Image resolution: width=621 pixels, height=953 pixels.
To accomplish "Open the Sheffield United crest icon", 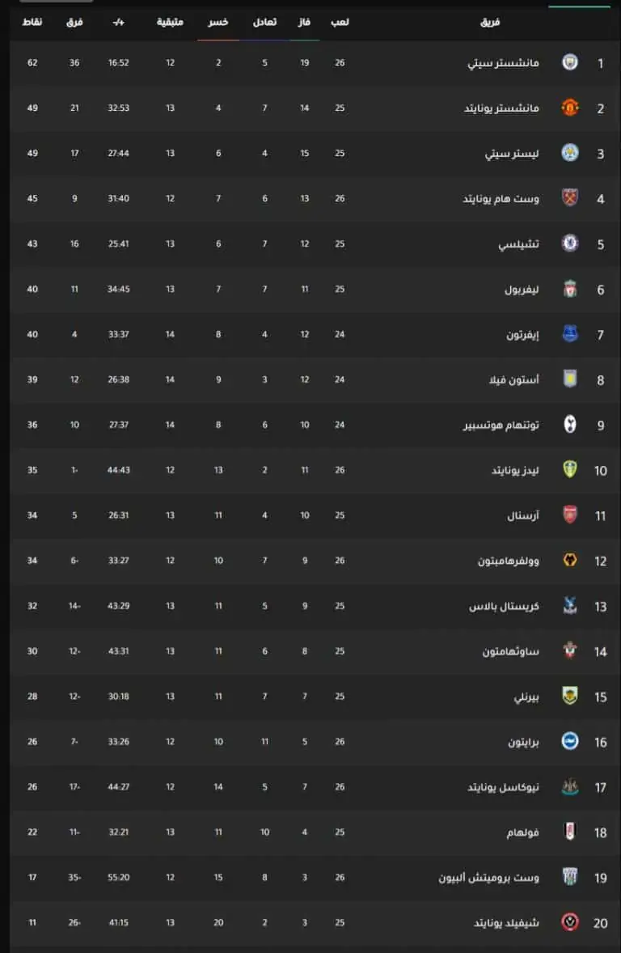I will (x=570, y=922).
